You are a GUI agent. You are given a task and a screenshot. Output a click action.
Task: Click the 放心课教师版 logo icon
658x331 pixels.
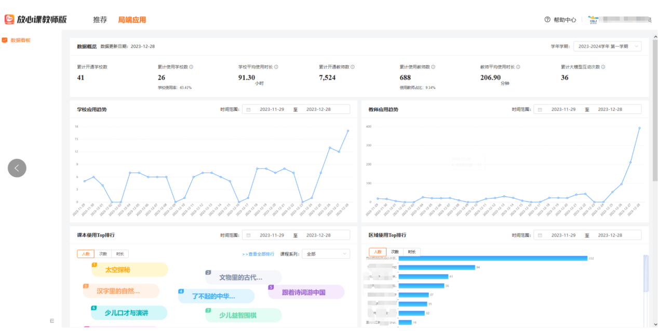pyautogui.click(x=9, y=20)
